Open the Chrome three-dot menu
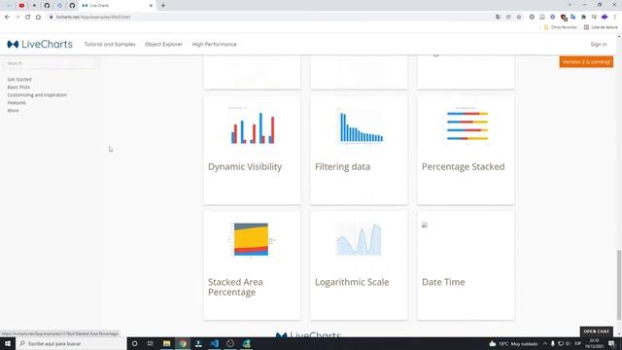Image resolution: width=622 pixels, height=350 pixels. coord(615,17)
